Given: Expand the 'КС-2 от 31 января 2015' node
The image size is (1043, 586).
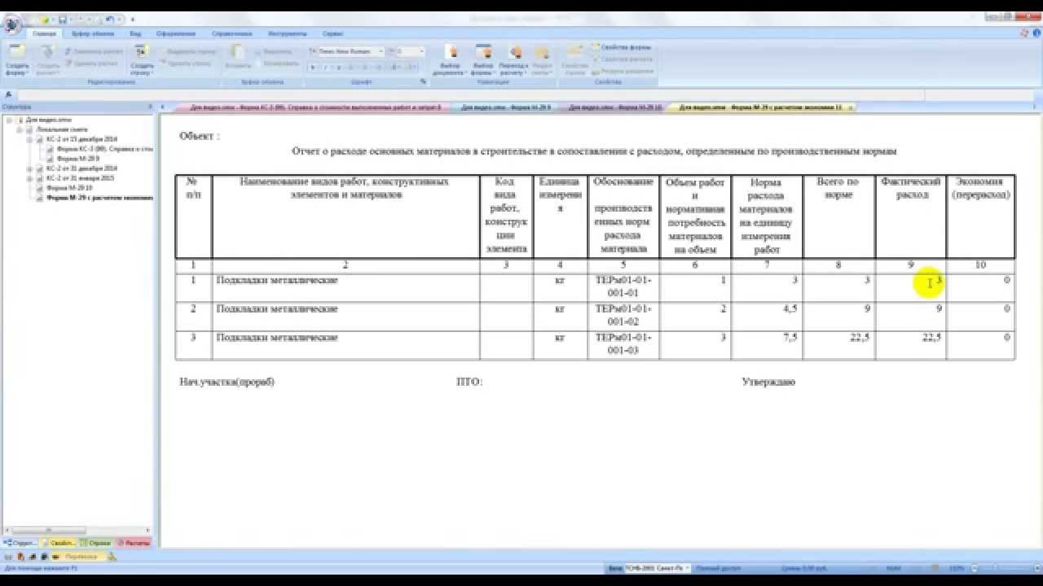Looking at the screenshot, I should 30,177.
